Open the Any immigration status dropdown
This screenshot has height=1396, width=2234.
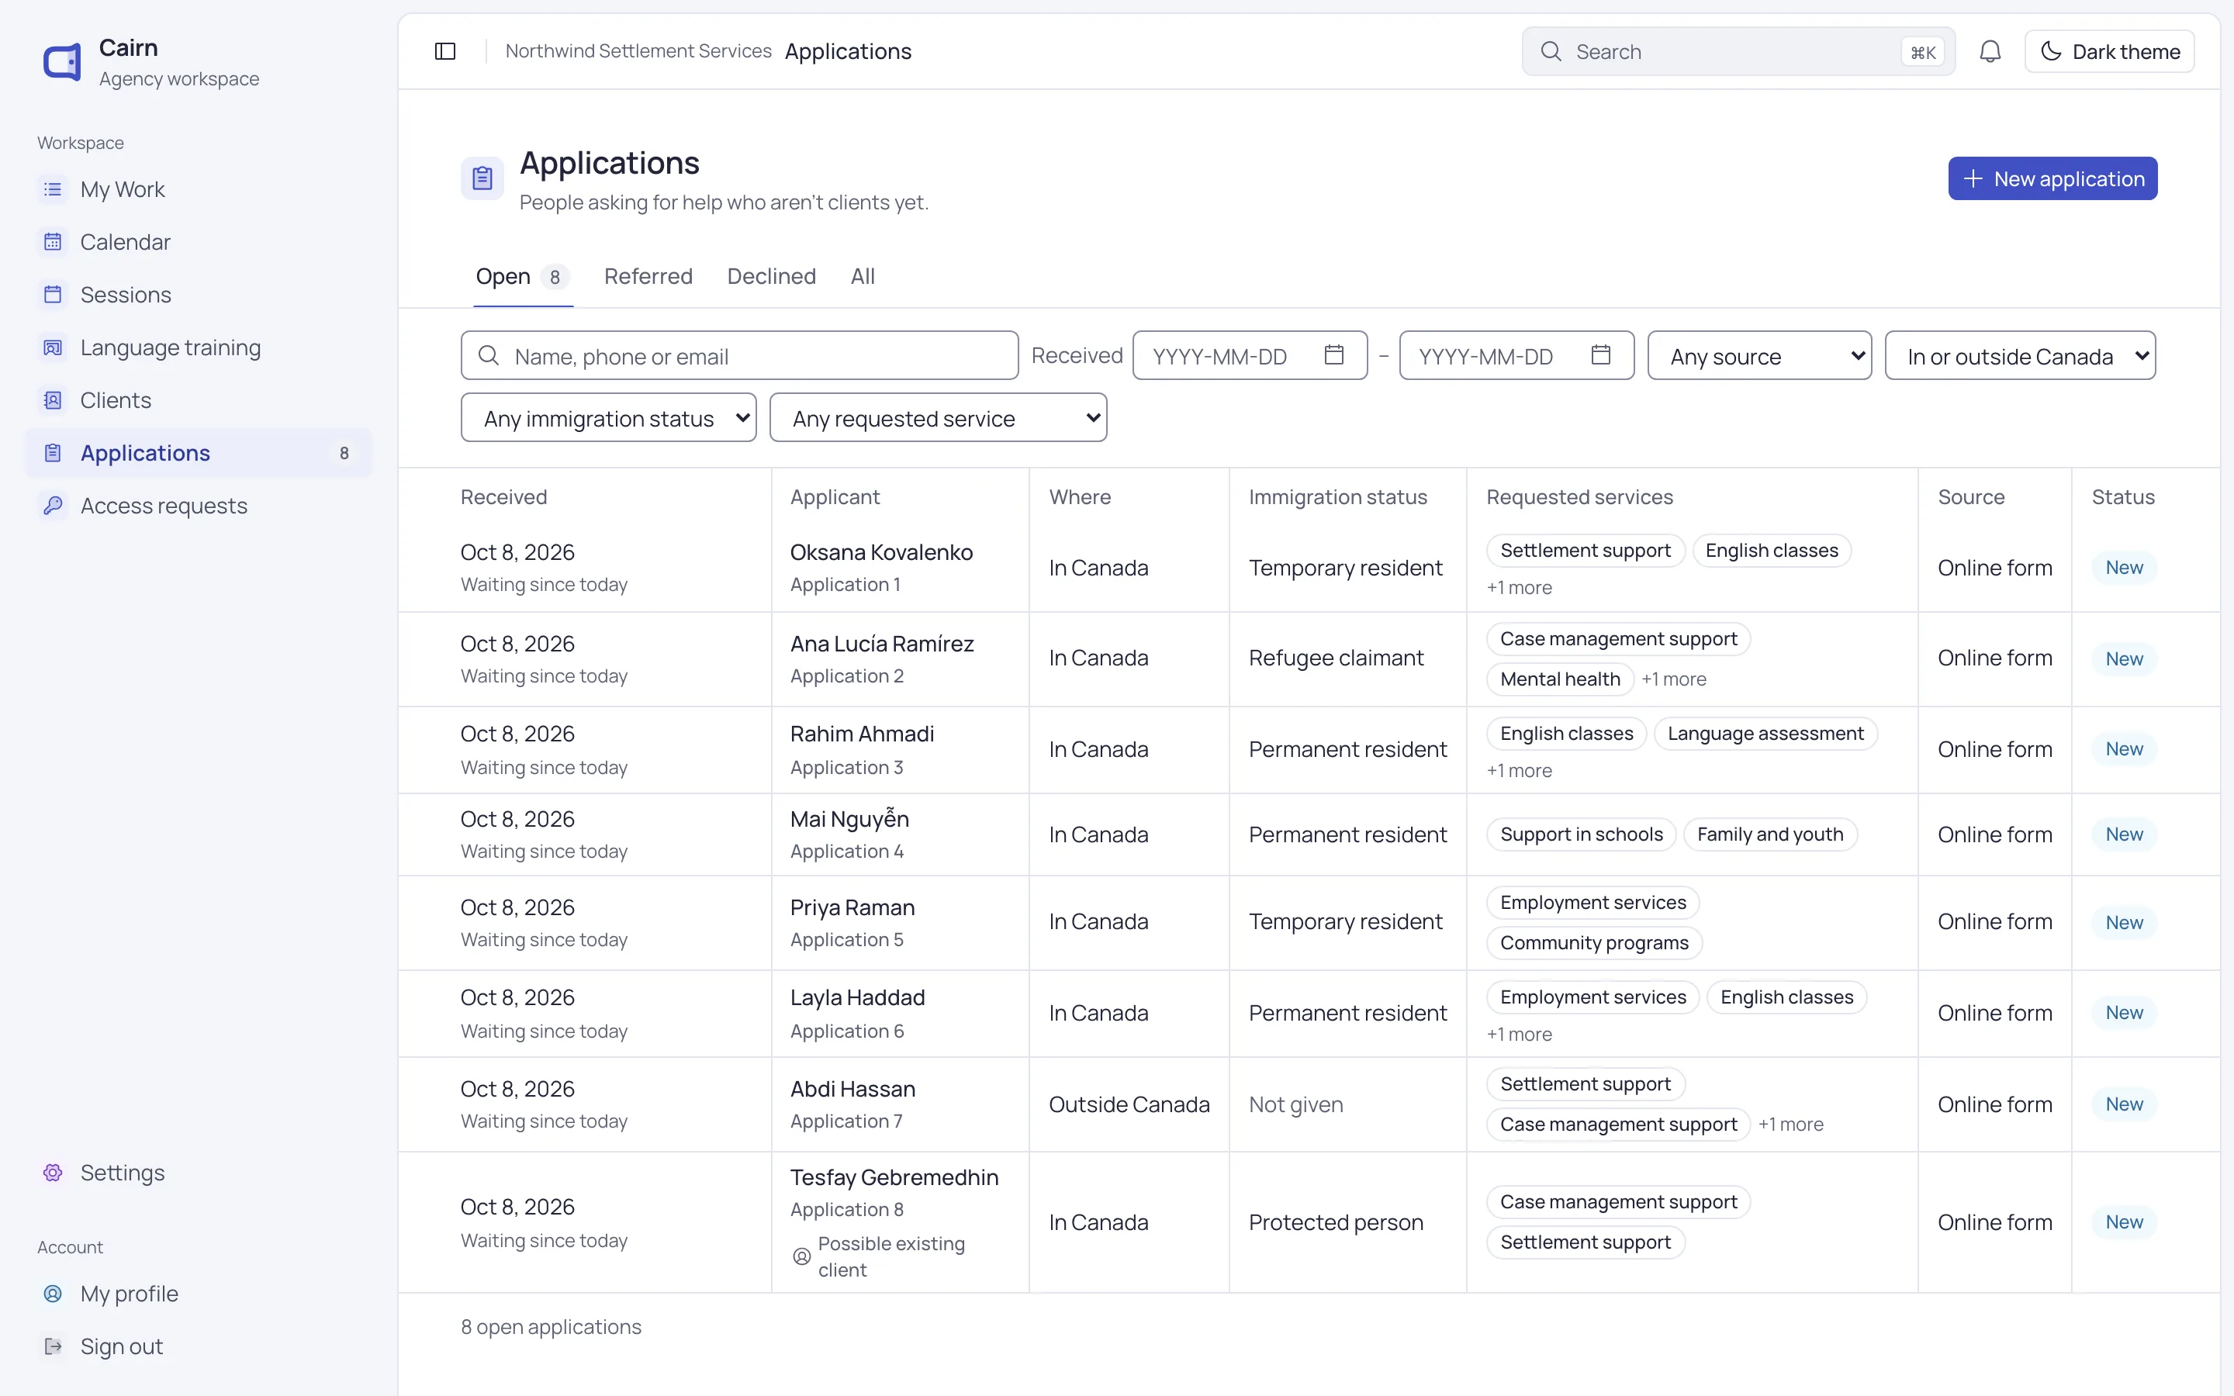point(608,418)
